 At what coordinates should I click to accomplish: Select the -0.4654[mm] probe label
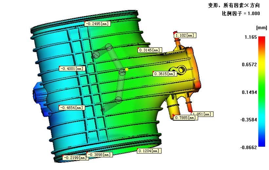72,108
